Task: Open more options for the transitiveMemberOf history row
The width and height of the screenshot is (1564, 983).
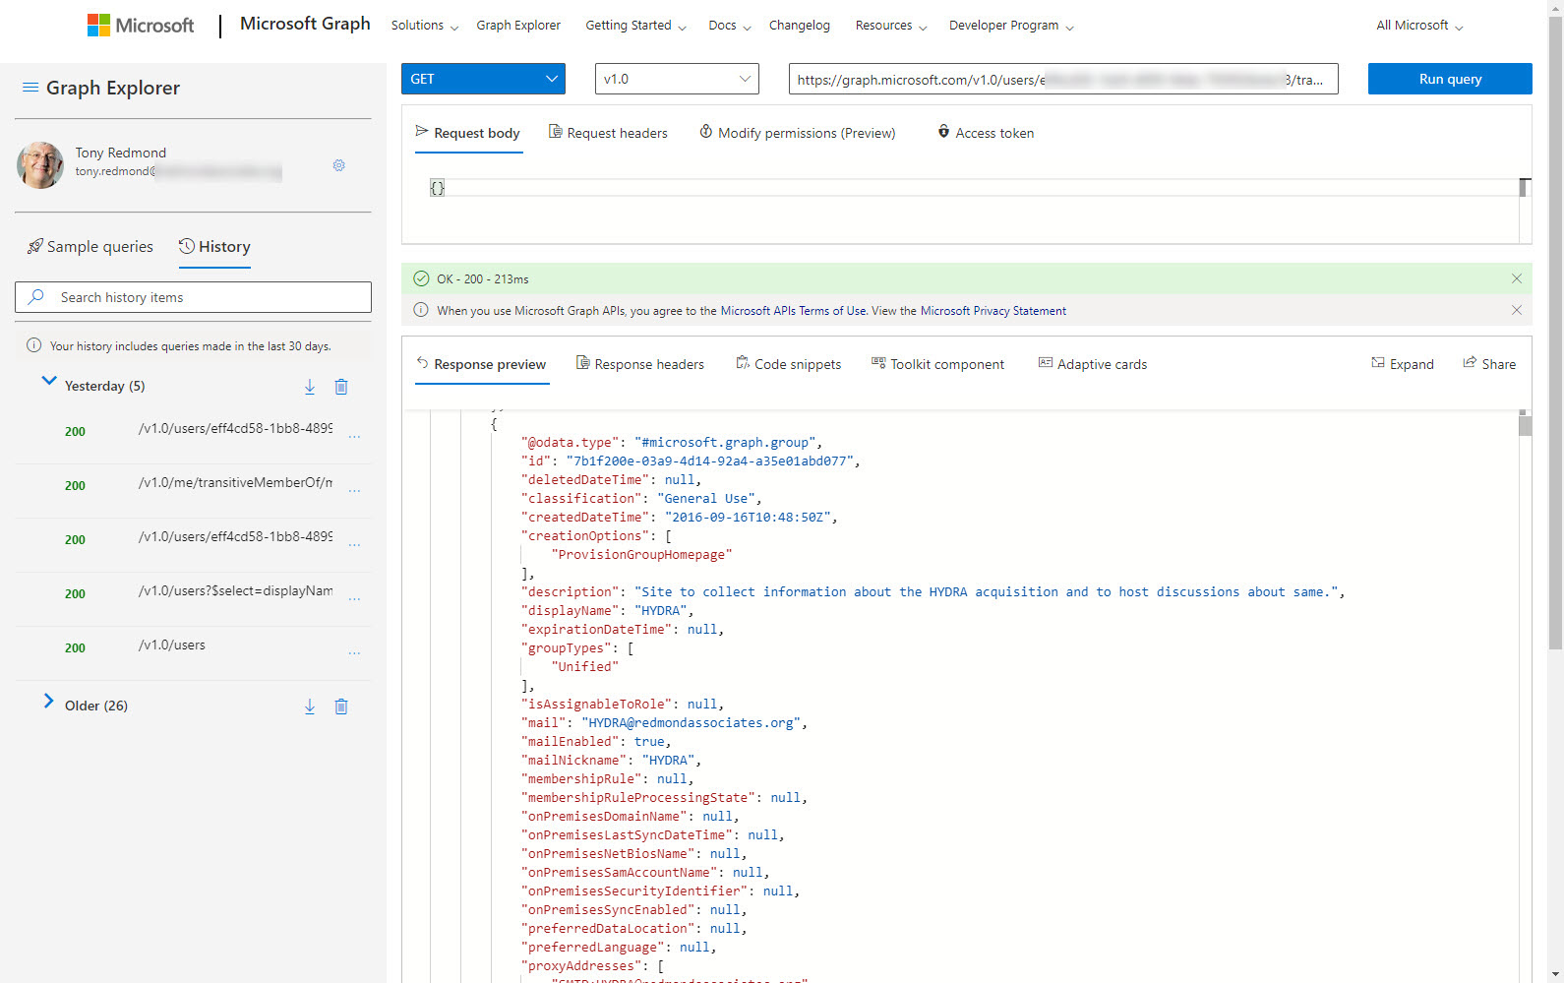Action: click(x=354, y=490)
